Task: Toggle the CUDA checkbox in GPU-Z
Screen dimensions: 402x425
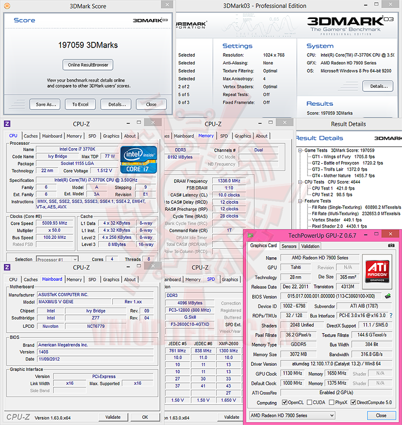Action: (309, 402)
